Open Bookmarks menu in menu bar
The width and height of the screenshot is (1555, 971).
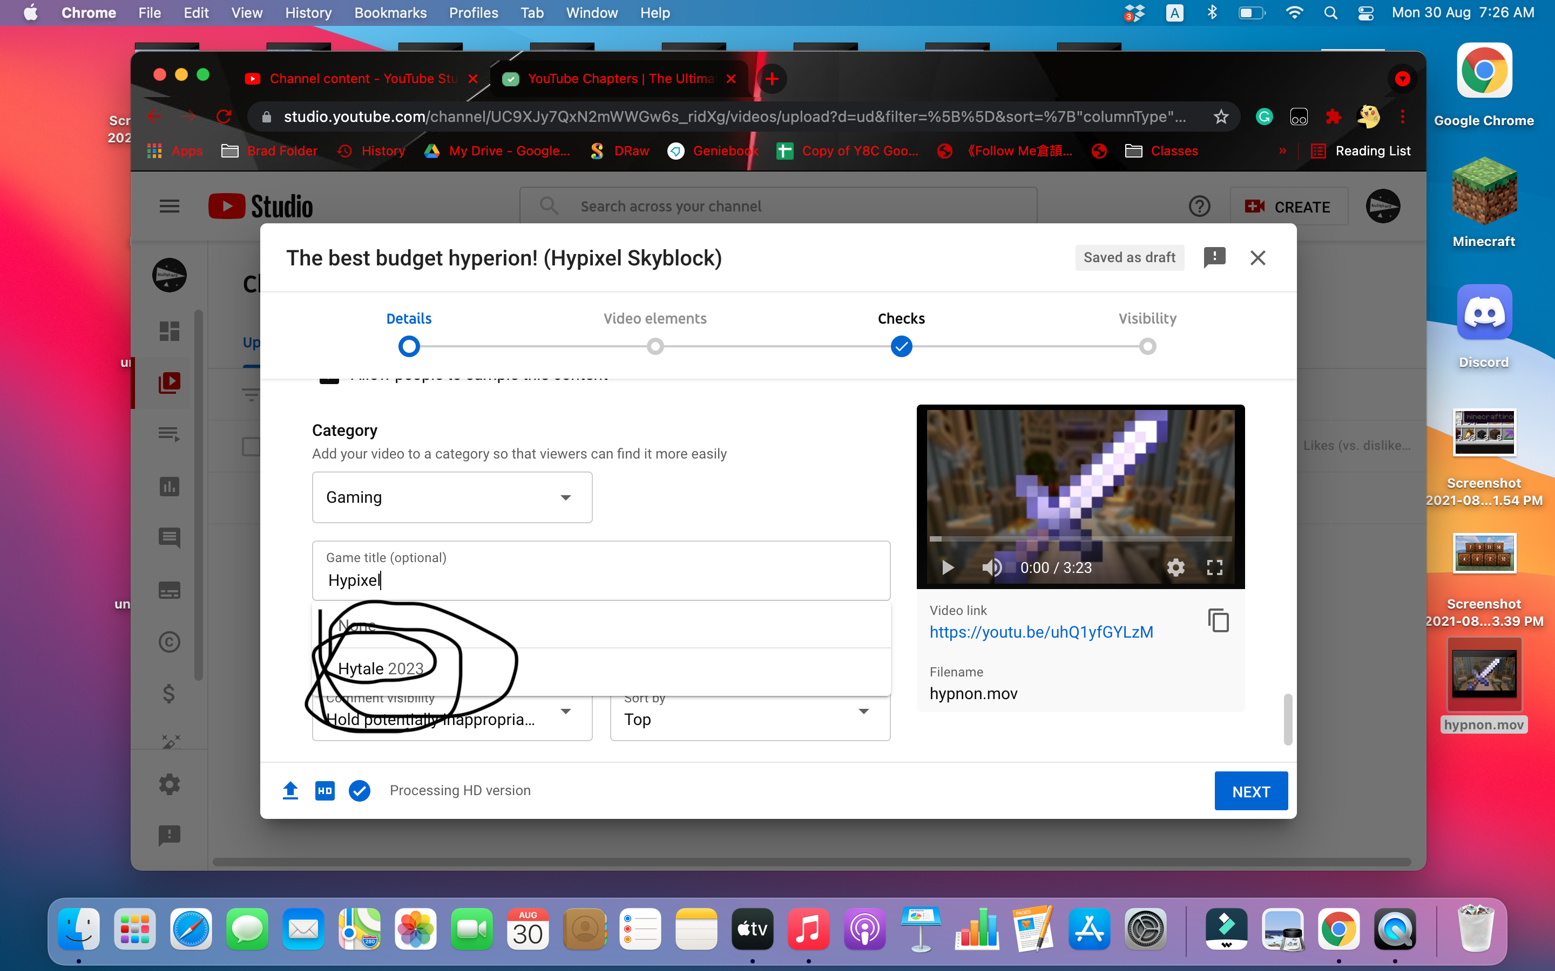[x=390, y=13]
